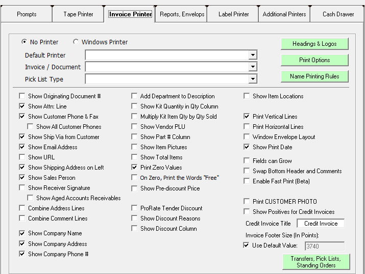Enable Show Positives for Credit Invoices
This screenshot has height=274, width=365.
pos(247,211)
